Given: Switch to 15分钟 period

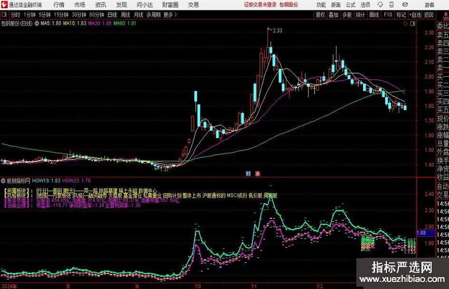Looking at the screenshot, I should coord(61,15).
